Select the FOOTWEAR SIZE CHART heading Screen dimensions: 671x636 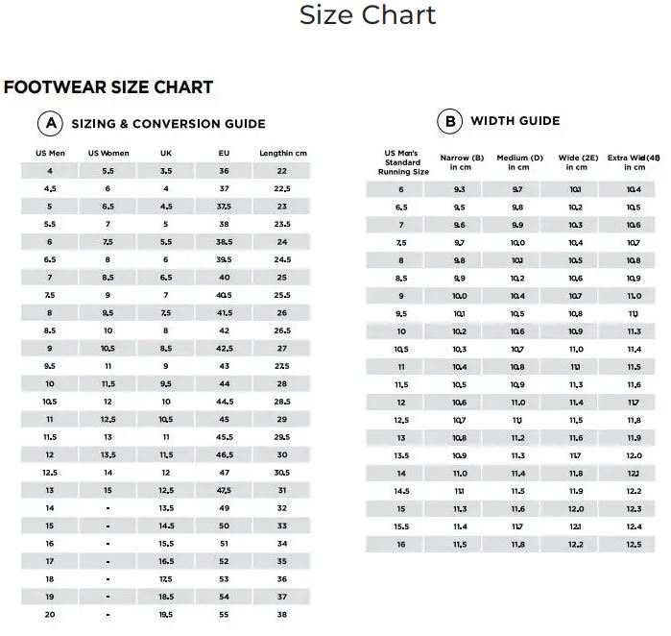click(x=108, y=87)
